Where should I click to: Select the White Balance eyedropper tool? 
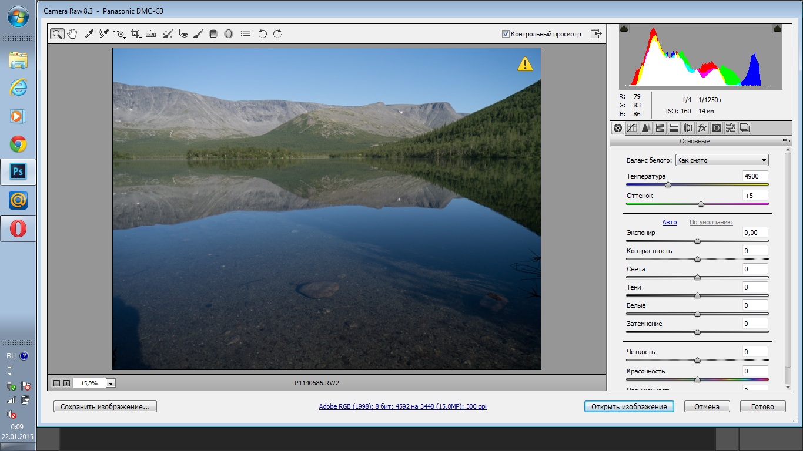pyautogui.click(x=89, y=34)
